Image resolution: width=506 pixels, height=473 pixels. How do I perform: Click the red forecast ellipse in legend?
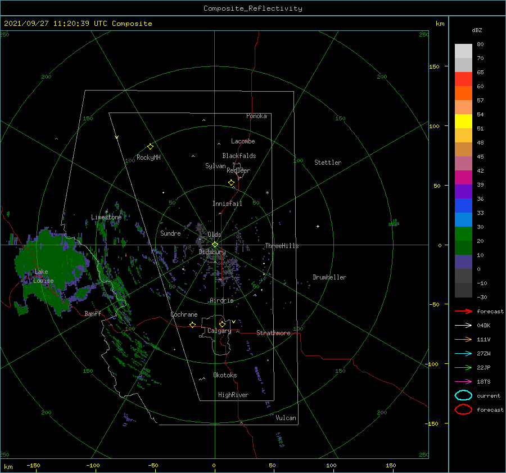coord(463,409)
